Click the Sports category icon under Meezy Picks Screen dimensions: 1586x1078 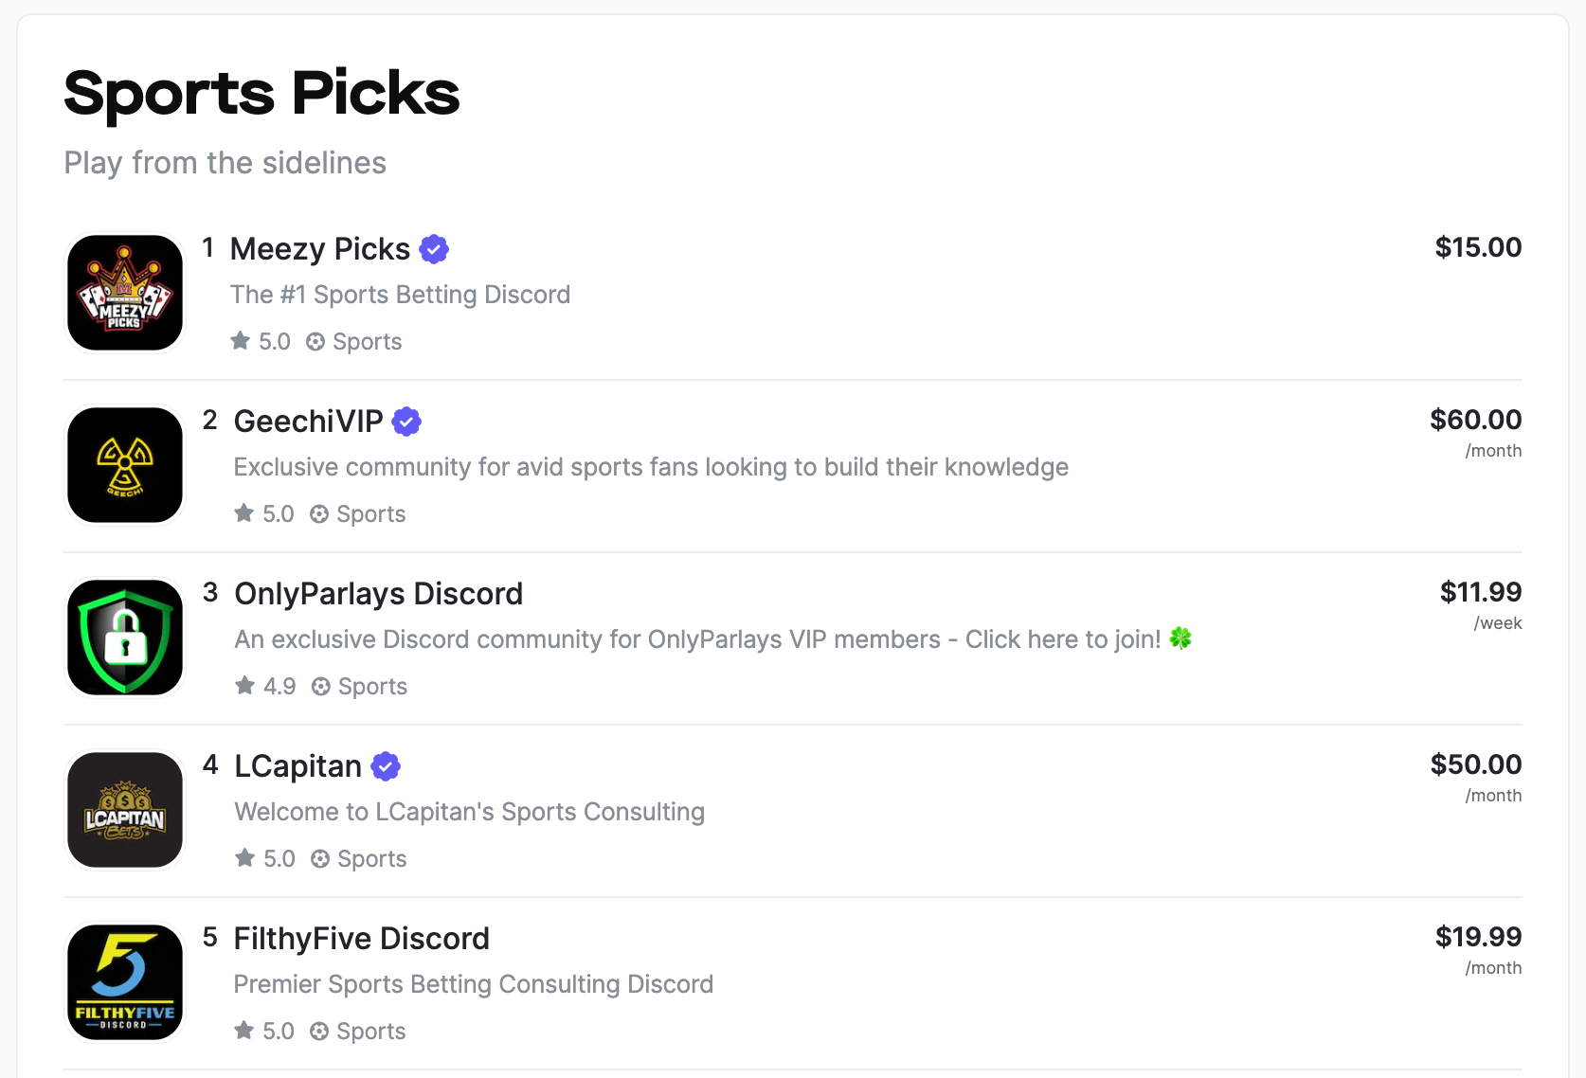click(318, 341)
